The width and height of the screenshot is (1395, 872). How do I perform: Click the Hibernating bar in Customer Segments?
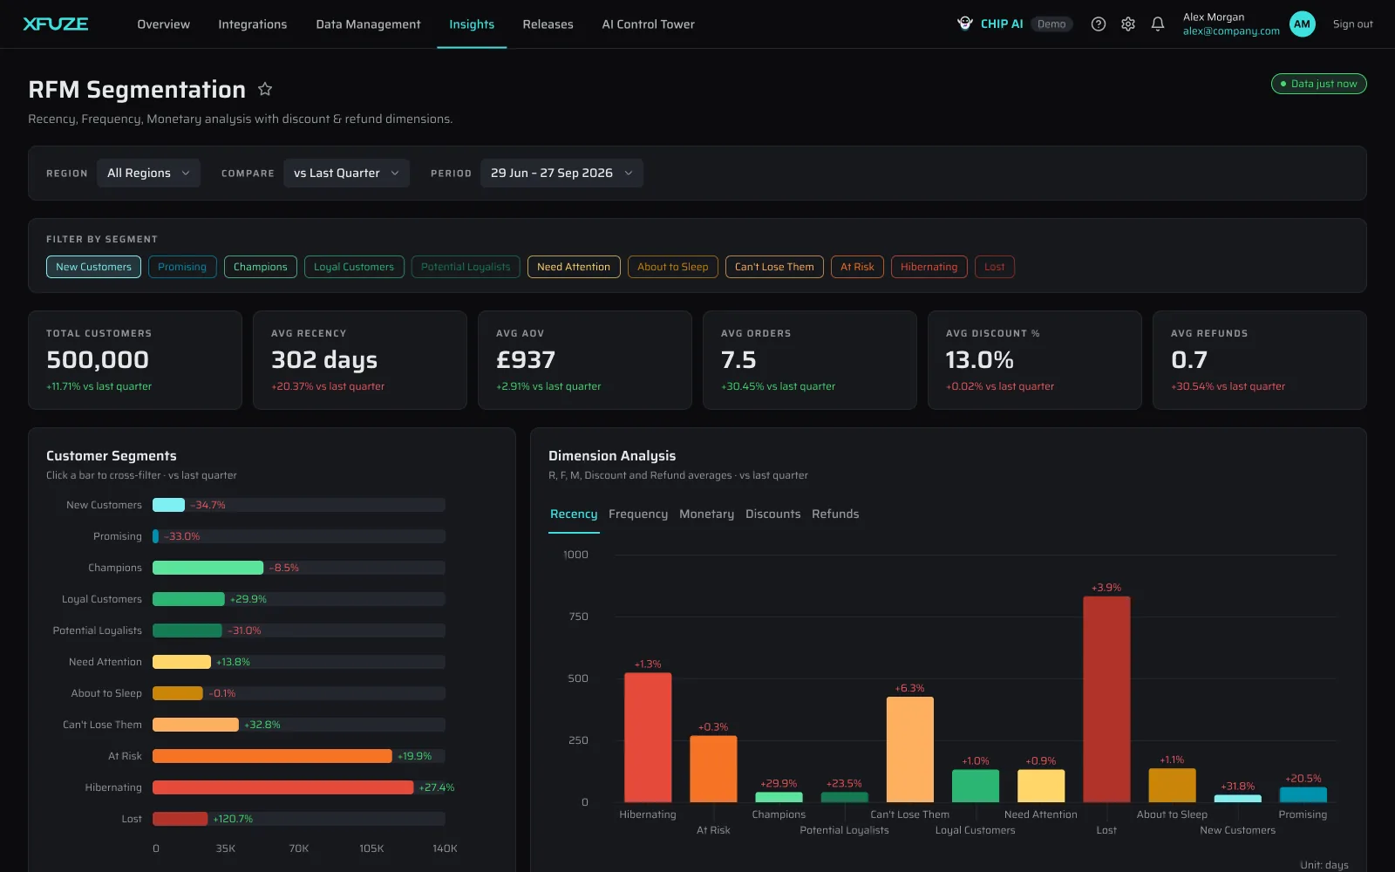coord(282,787)
